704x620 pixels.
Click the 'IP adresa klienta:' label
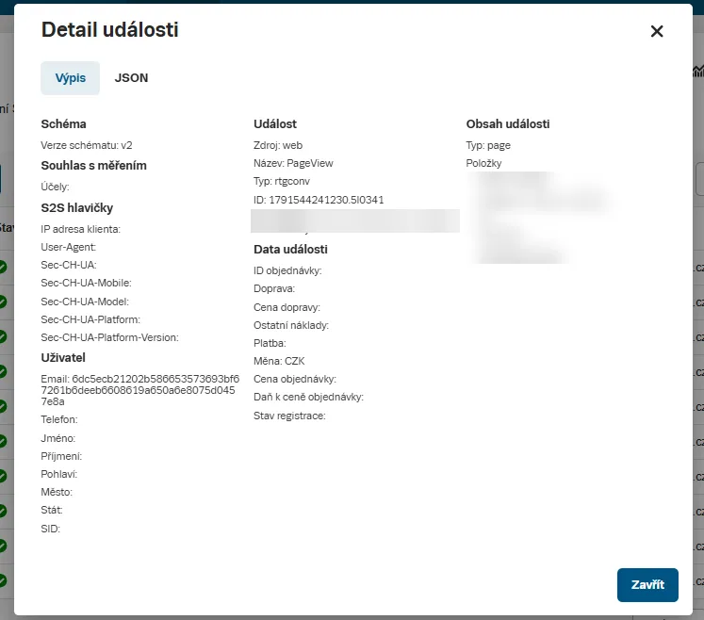point(80,229)
